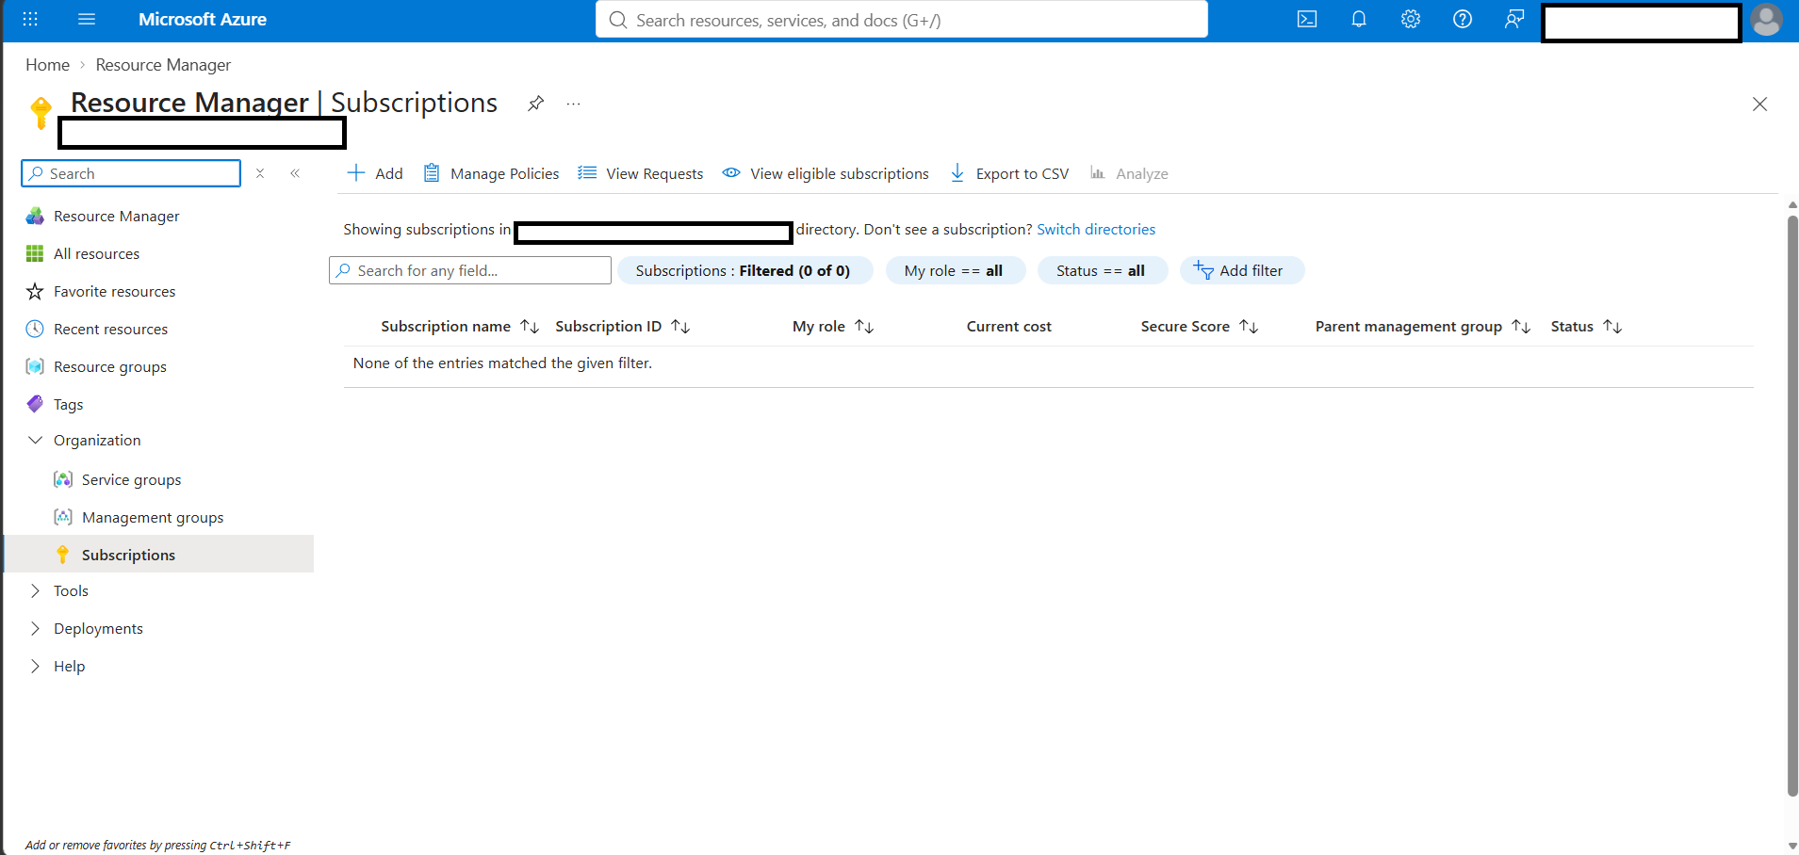
Task: Click the vertical scrollbar on the right
Action: tap(1792, 506)
